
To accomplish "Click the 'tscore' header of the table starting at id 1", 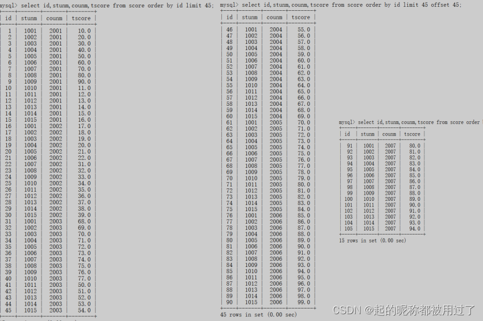I will (81, 18).
